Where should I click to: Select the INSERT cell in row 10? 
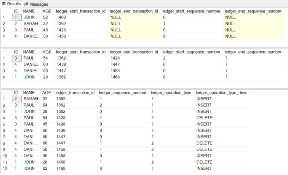(222, 156)
